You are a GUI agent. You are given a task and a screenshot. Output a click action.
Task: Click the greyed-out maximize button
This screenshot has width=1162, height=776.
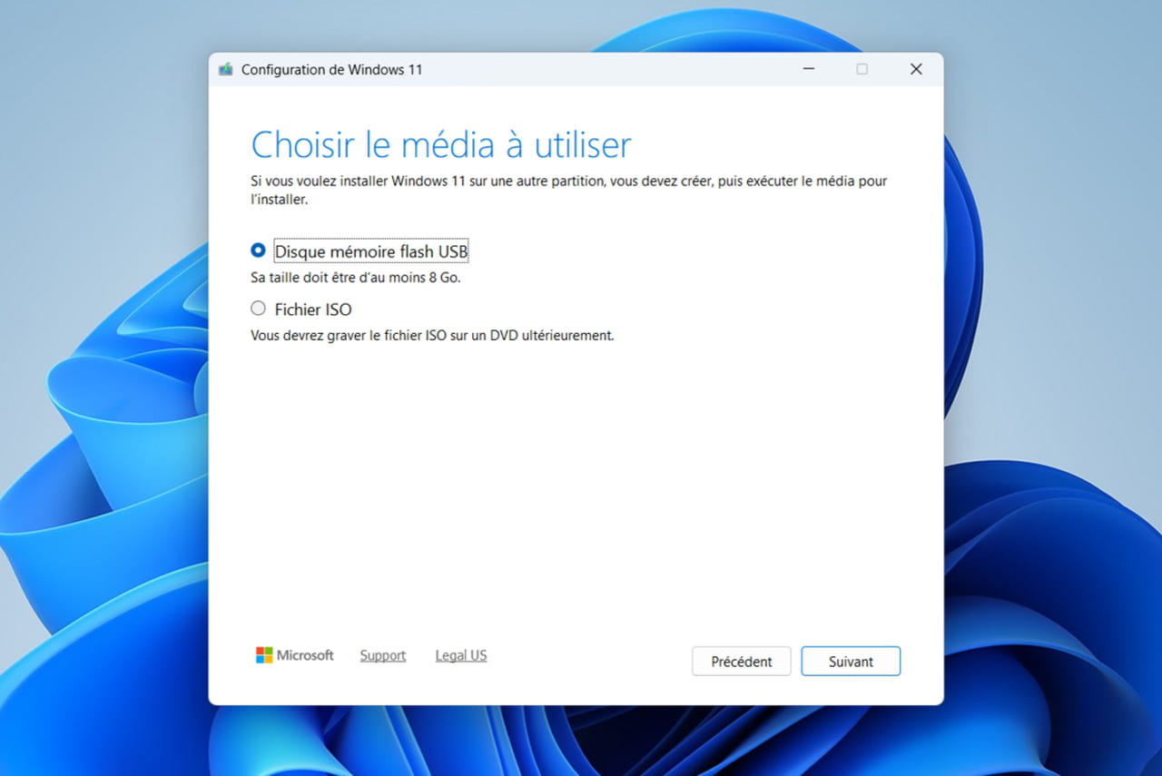pyautogui.click(x=862, y=70)
